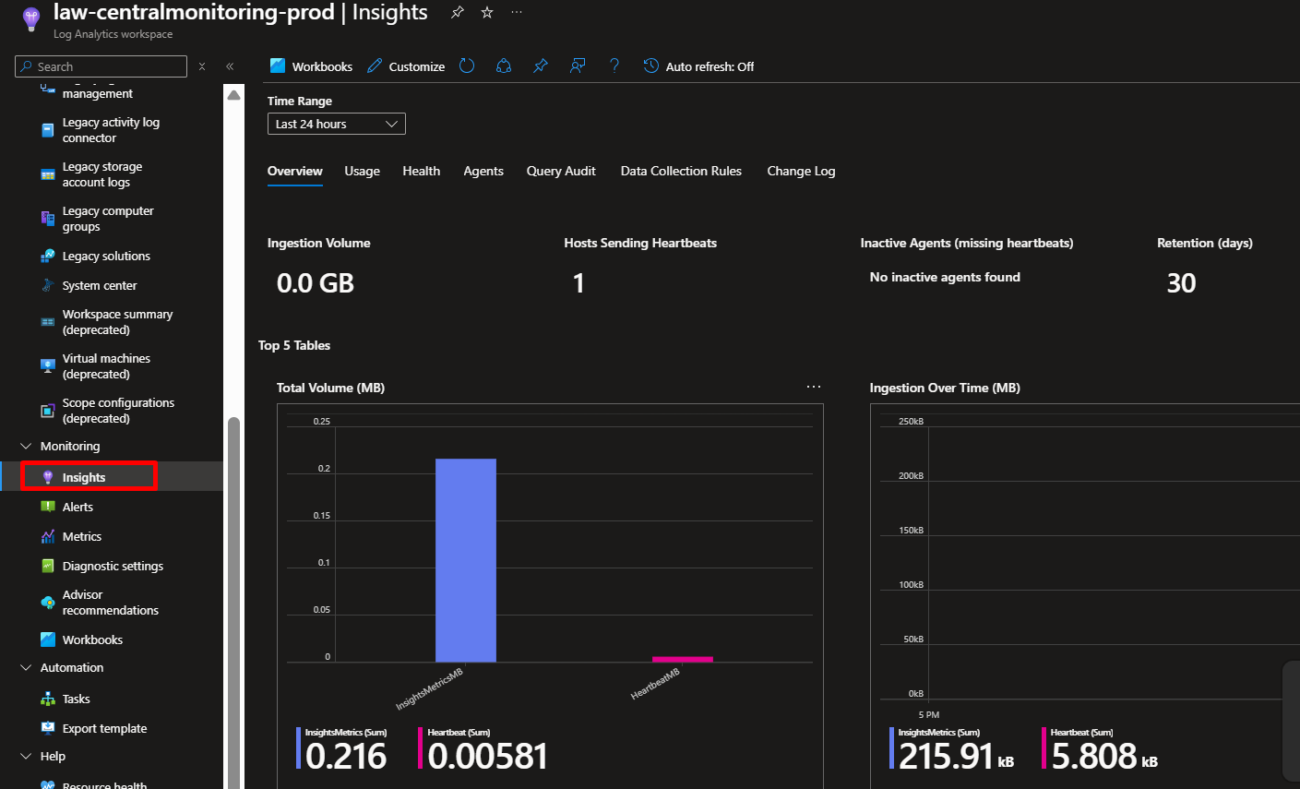Expand the Time Range dropdown

tap(336, 124)
